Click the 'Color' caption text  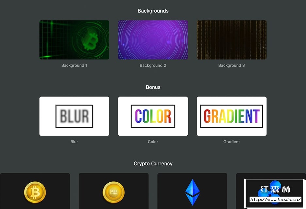(153, 142)
